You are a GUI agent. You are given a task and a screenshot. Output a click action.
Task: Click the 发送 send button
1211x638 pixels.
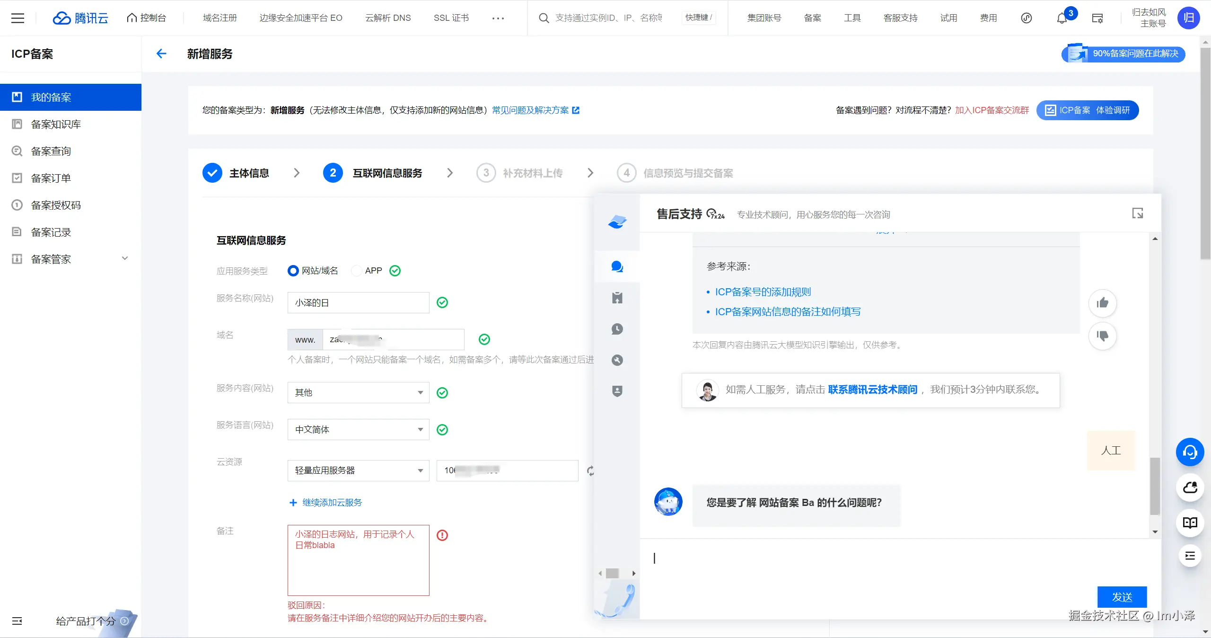click(x=1122, y=597)
